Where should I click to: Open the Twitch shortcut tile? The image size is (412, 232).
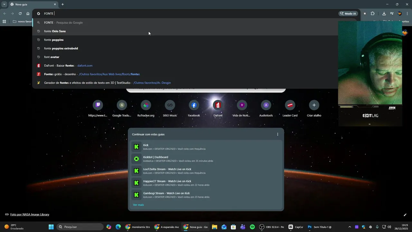coord(98,108)
